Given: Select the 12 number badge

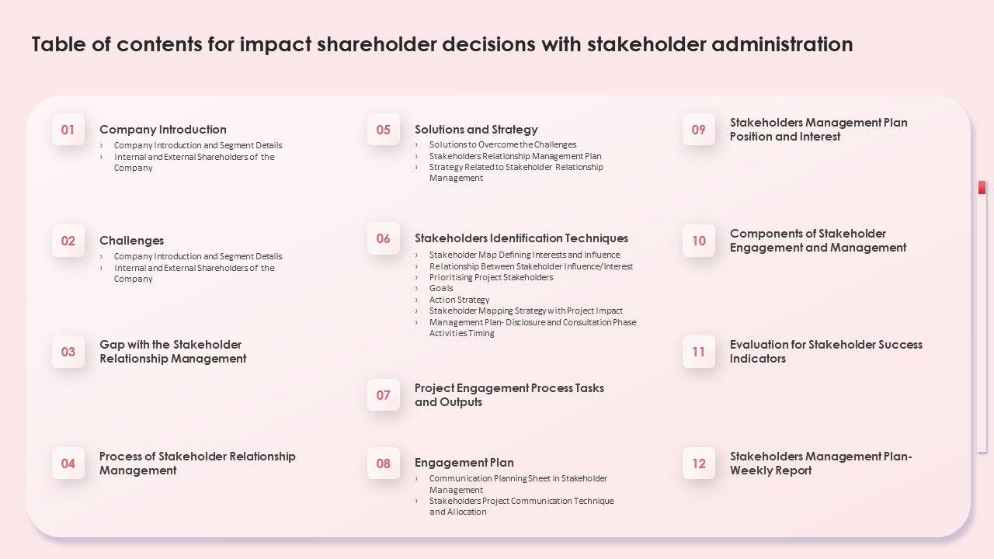Looking at the screenshot, I should click(699, 464).
